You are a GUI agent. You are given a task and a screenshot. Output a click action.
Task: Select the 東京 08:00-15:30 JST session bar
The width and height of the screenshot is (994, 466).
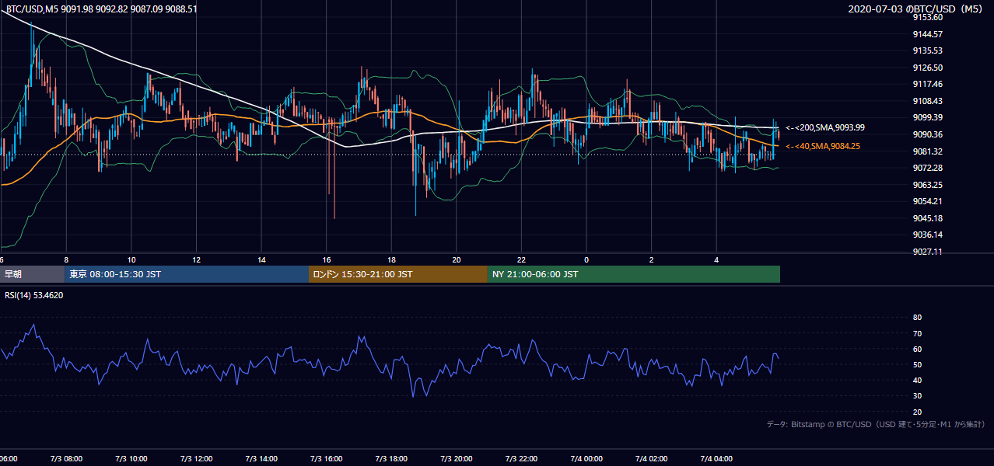[187, 274]
